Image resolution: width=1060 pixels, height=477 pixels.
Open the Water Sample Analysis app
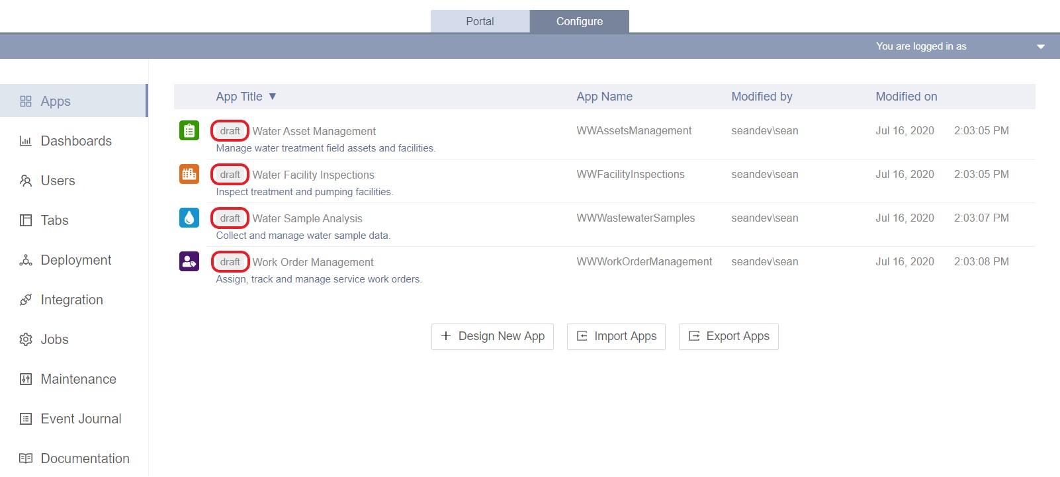(x=307, y=218)
